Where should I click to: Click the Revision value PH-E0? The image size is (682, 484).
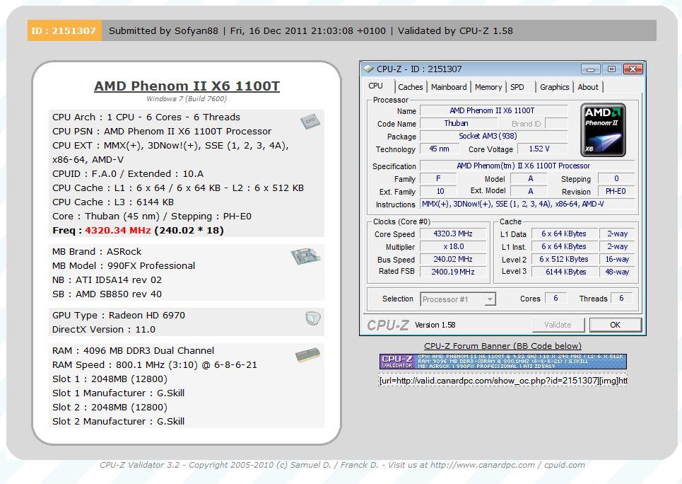(616, 191)
